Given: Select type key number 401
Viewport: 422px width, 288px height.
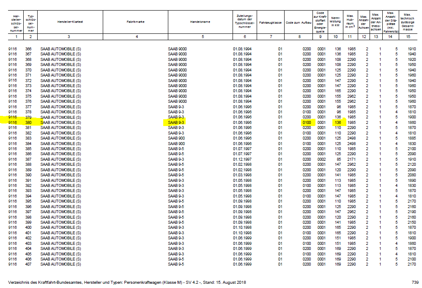Looking at the screenshot, I should tap(28, 233).
